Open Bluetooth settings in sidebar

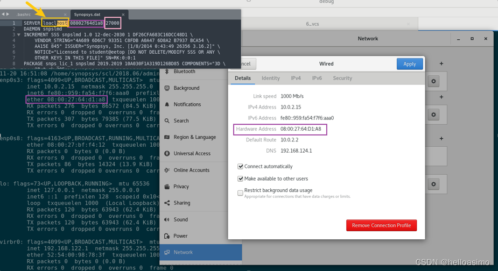pyautogui.click(x=184, y=72)
